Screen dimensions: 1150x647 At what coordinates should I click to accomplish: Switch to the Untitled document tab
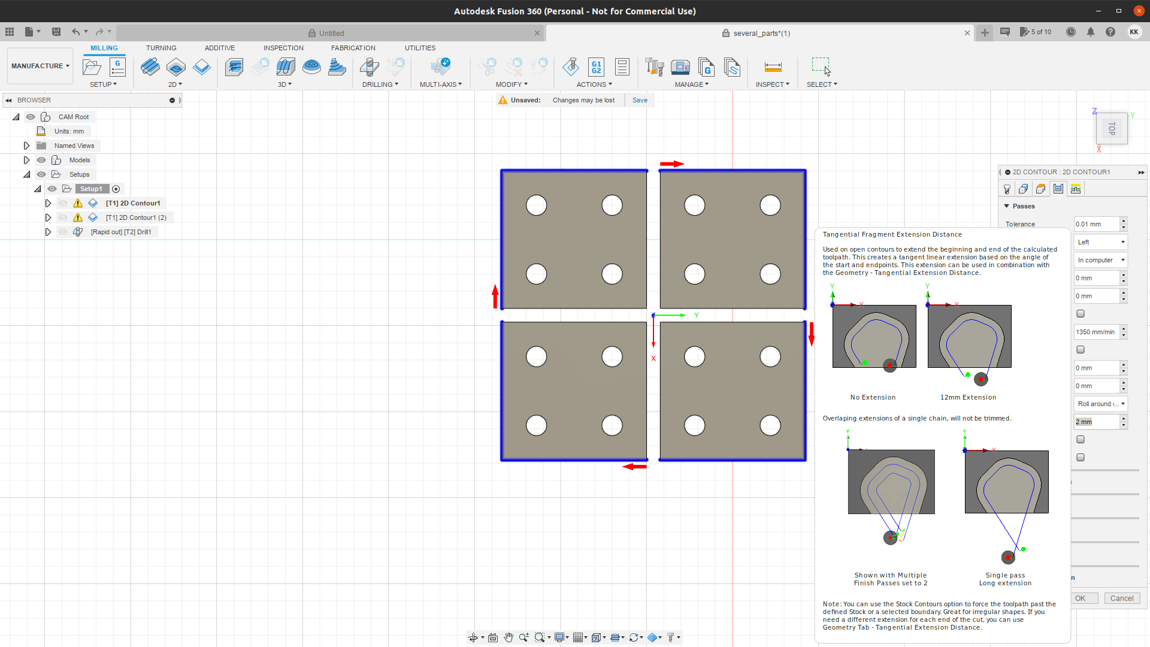click(331, 33)
